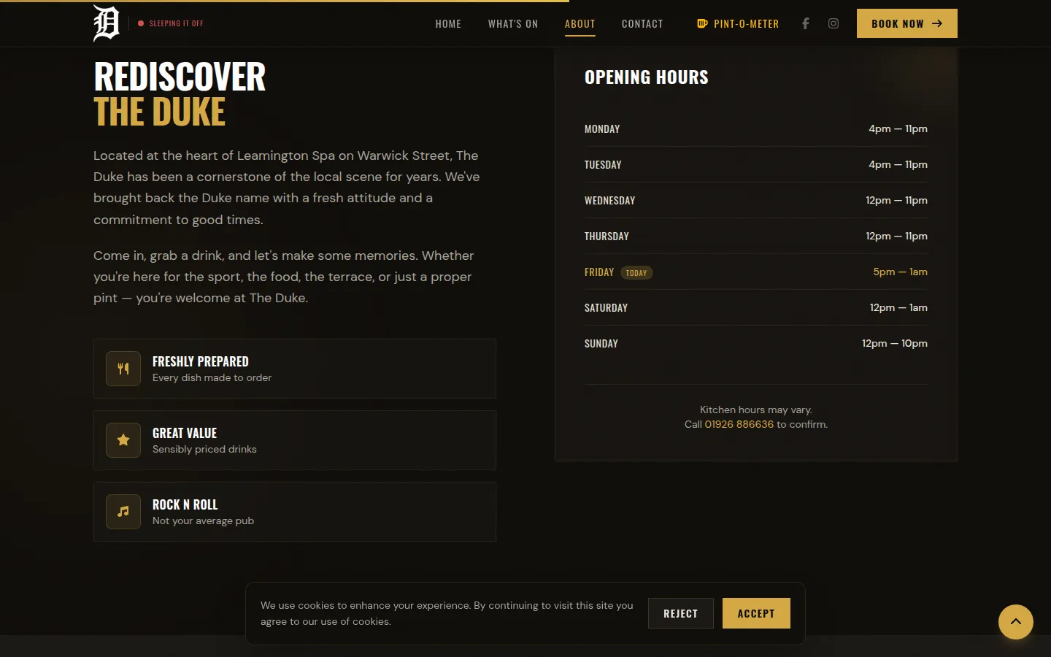The image size is (1051, 657).
Task: Open the Facebook page icon
Action: [x=806, y=23]
